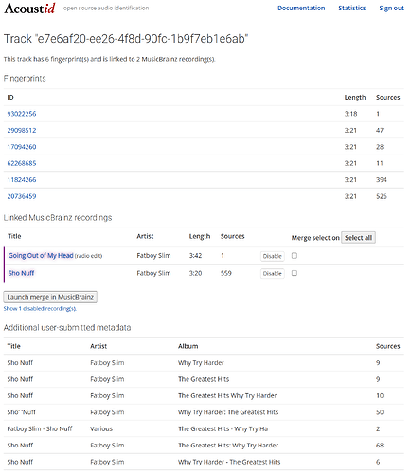Sign out of the account

point(391,8)
